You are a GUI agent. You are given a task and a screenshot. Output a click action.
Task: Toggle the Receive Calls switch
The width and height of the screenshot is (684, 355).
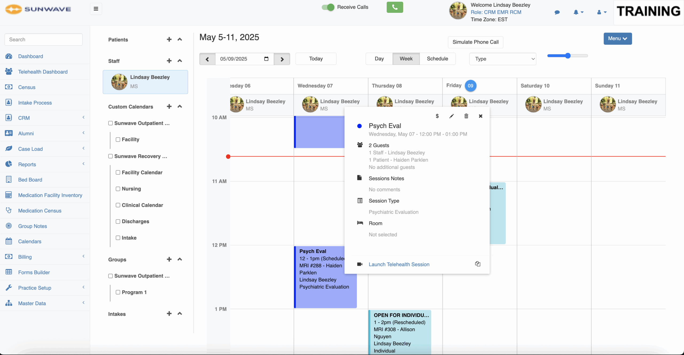[x=328, y=7]
